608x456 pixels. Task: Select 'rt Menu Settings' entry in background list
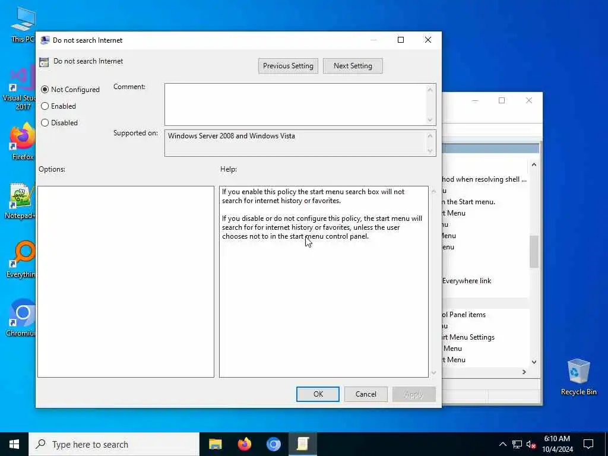coord(468,337)
